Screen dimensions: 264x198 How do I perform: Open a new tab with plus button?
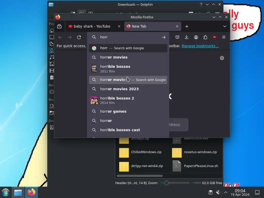coord(187,27)
